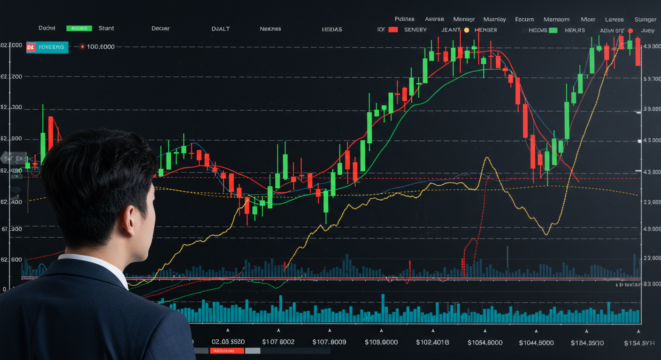The image size is (661, 360).
Task: Switch to the Stunt tab
Action: point(106,28)
